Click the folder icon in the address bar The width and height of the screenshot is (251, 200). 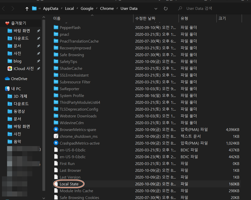[x=34, y=8]
